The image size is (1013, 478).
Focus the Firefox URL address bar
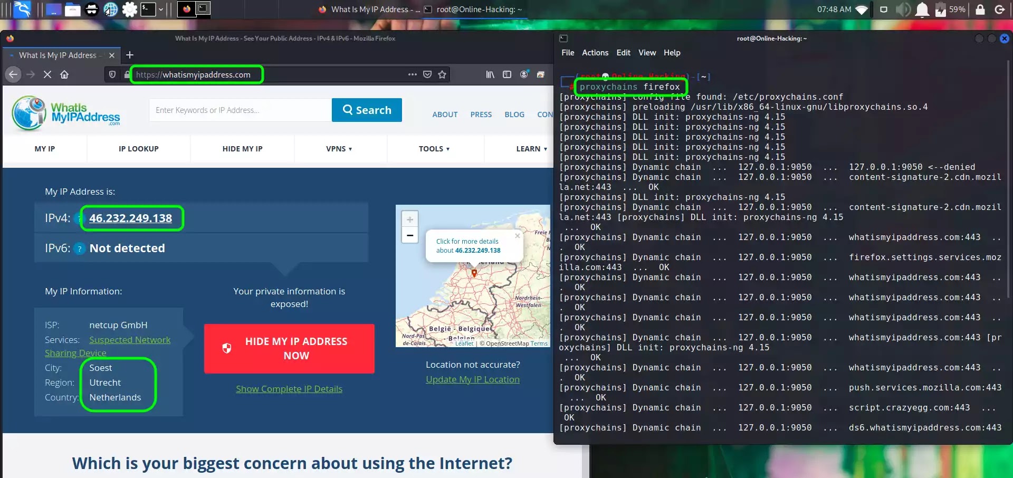pos(269,74)
